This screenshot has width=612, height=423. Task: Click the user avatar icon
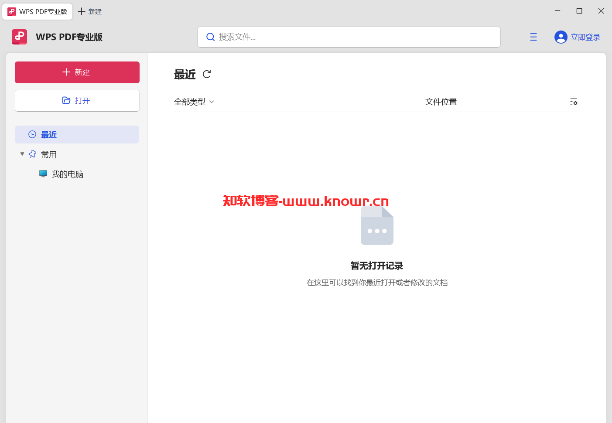pos(561,37)
